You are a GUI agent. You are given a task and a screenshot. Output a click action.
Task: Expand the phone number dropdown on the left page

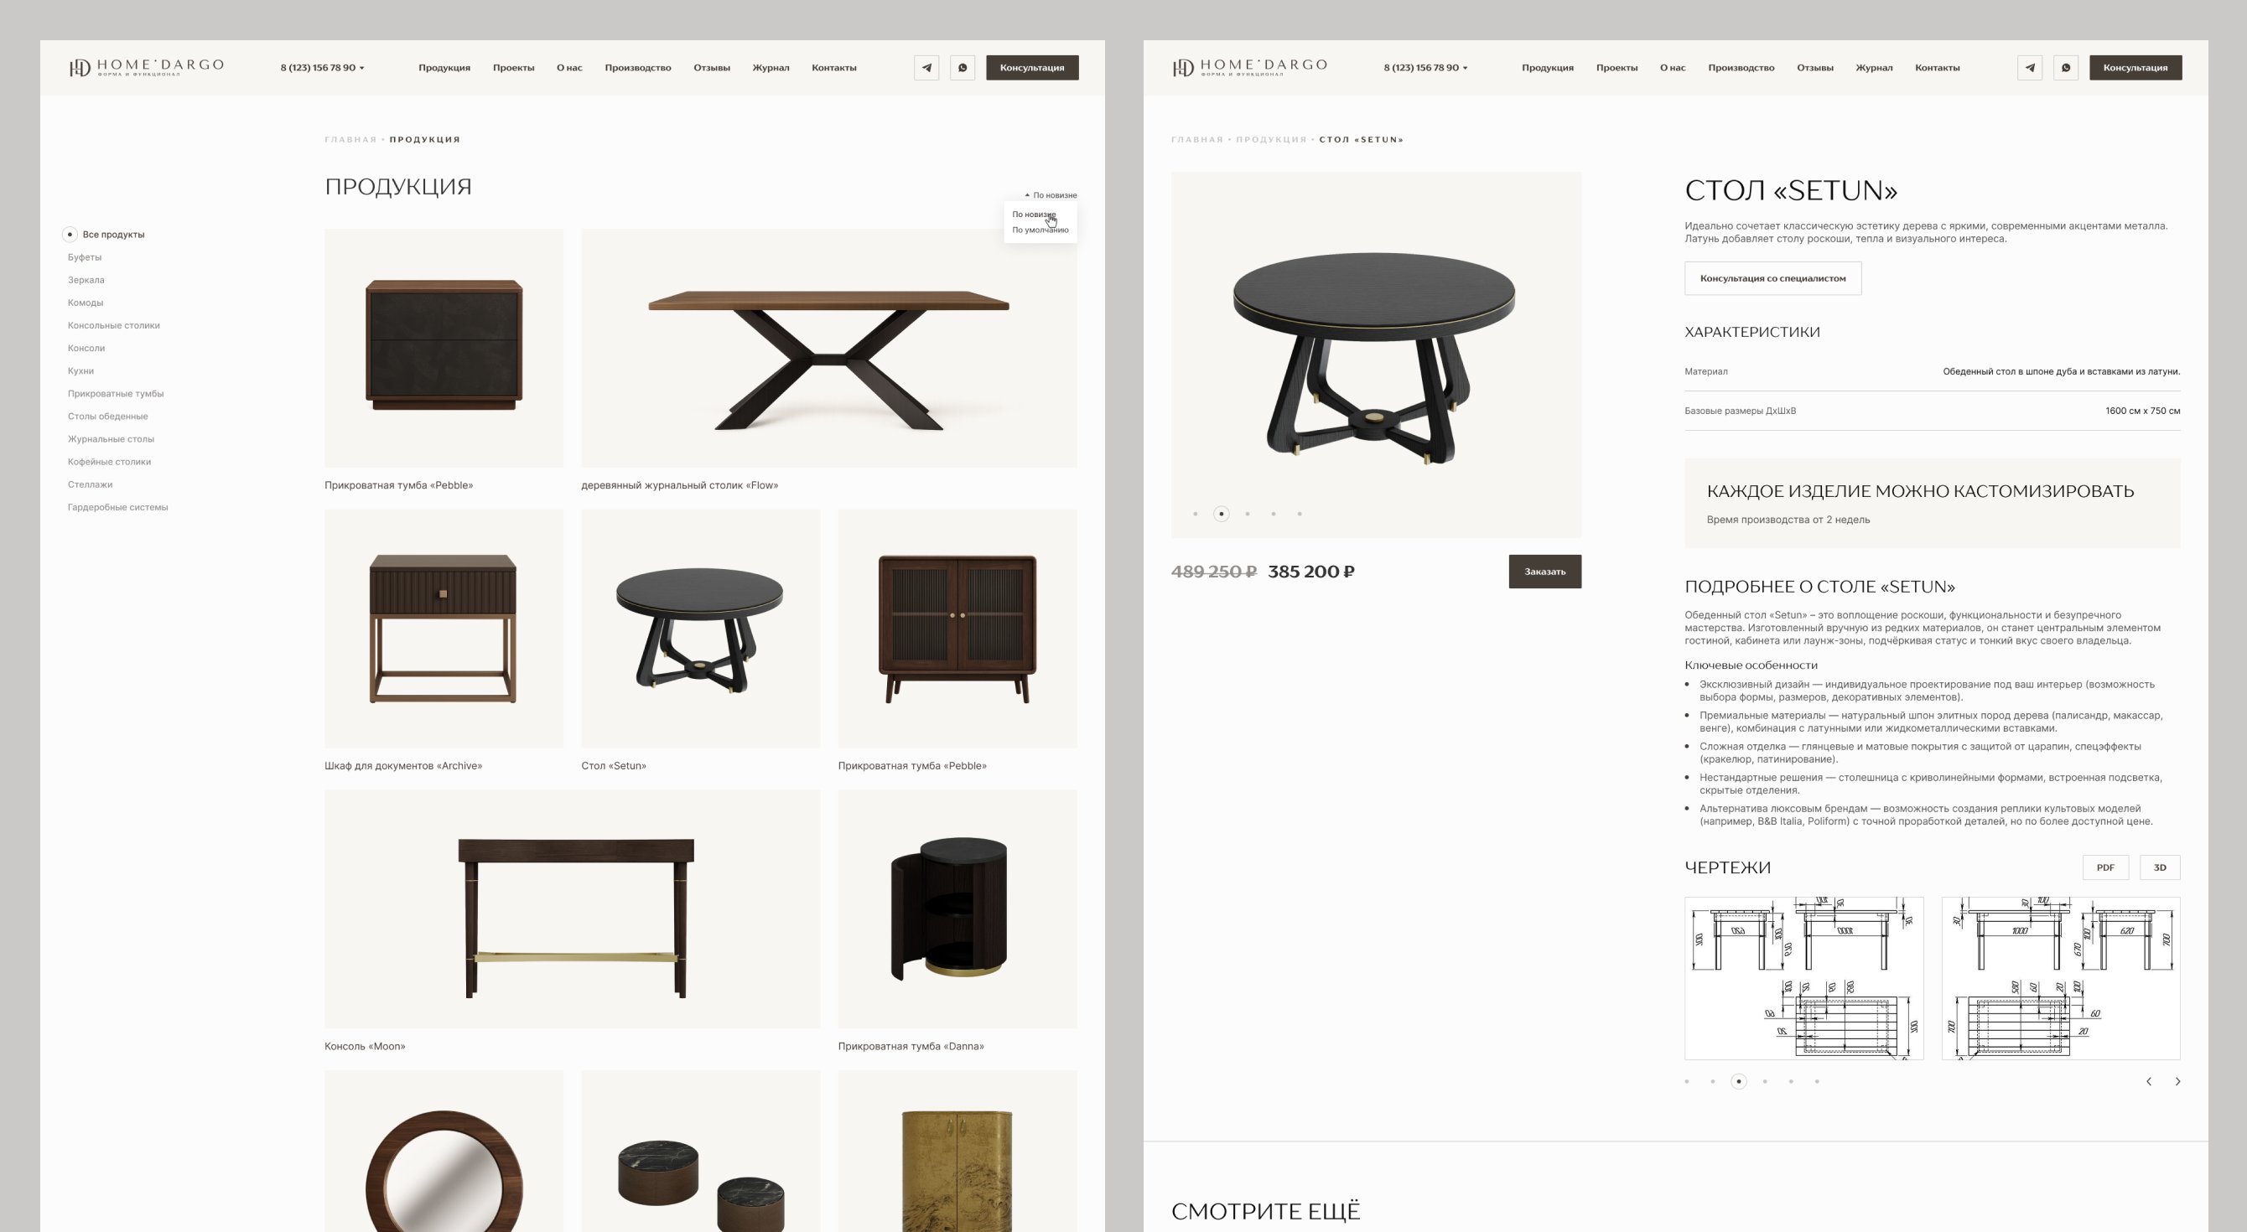pos(323,68)
